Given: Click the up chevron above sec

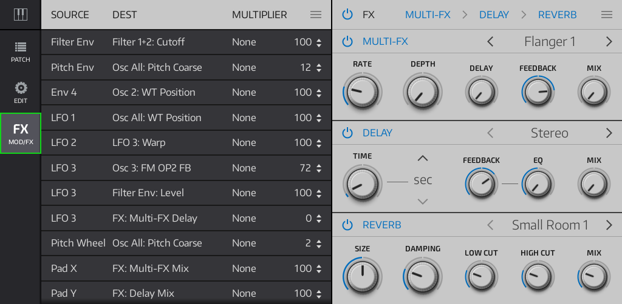Looking at the screenshot, I should (423, 159).
